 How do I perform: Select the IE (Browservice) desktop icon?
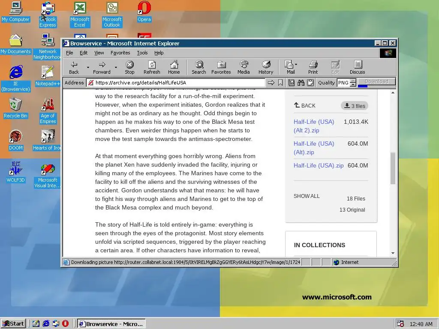[16, 79]
